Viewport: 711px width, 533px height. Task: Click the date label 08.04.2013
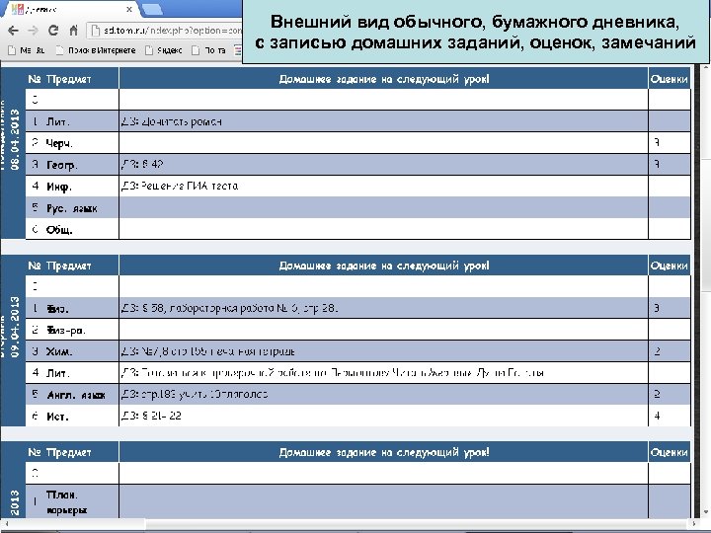(15, 139)
